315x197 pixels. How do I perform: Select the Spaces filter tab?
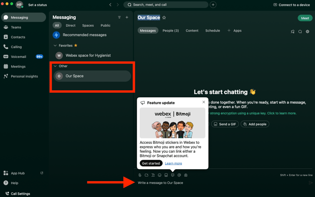click(88, 25)
